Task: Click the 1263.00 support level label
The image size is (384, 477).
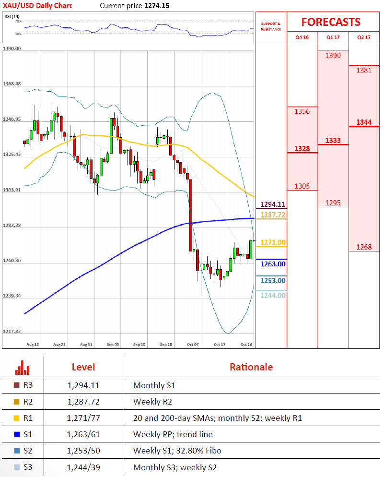Action: tap(273, 264)
